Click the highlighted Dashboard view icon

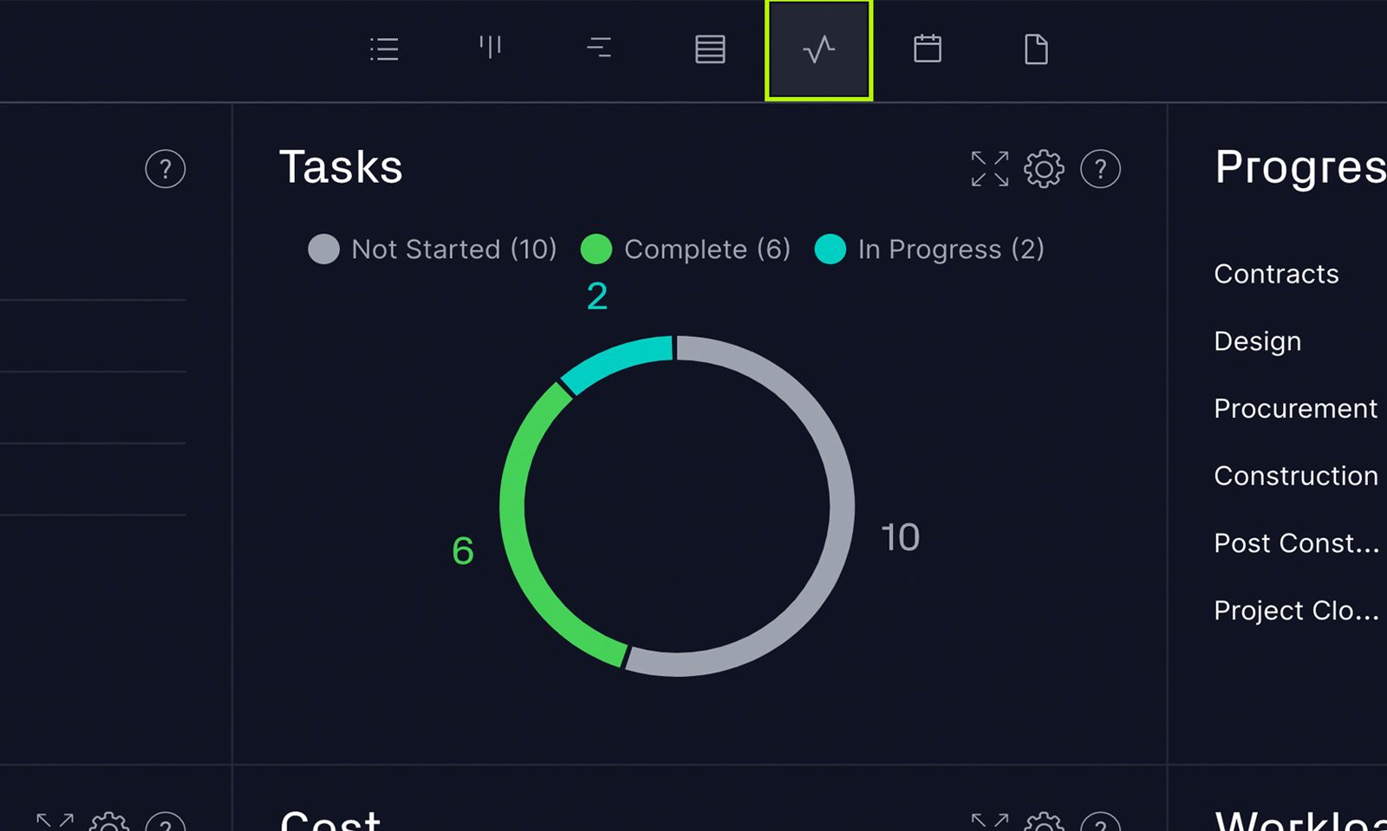[x=818, y=49]
